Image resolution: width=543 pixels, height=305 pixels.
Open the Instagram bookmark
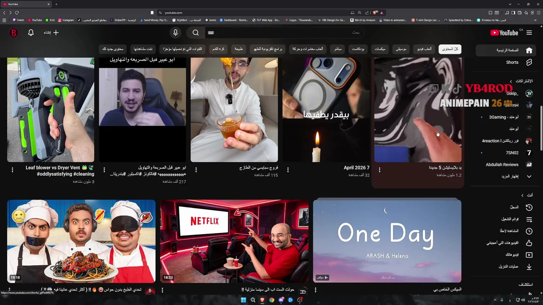(x=66, y=20)
